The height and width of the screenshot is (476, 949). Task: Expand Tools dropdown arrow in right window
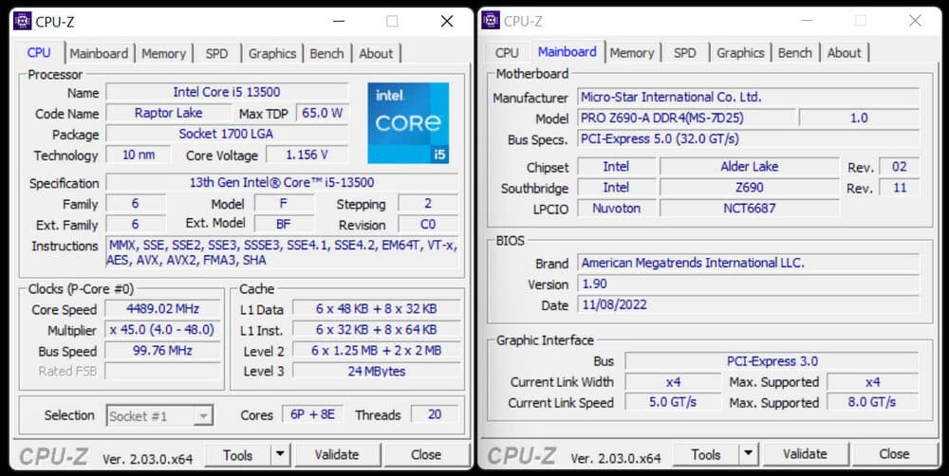(x=748, y=454)
